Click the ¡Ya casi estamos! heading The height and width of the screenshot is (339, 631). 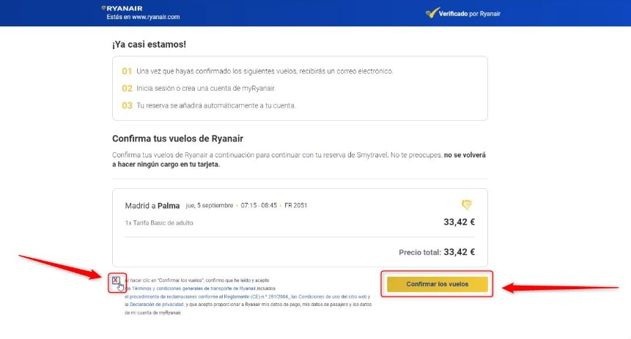(x=149, y=45)
